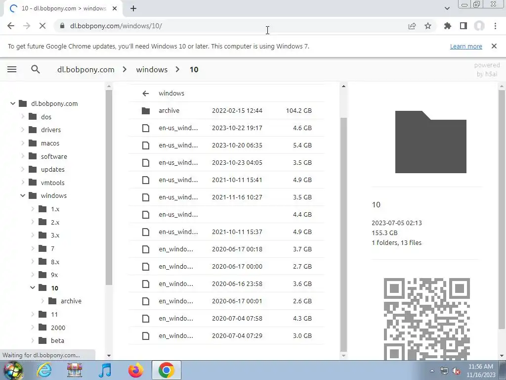Open Chrome extensions puzzle icon
Image resolution: width=506 pixels, height=380 pixels.
(448, 26)
